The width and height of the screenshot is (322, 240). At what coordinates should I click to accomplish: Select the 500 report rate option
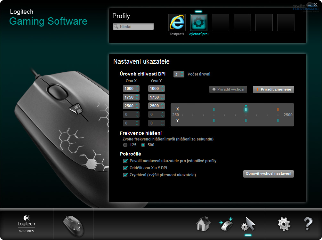143,145
